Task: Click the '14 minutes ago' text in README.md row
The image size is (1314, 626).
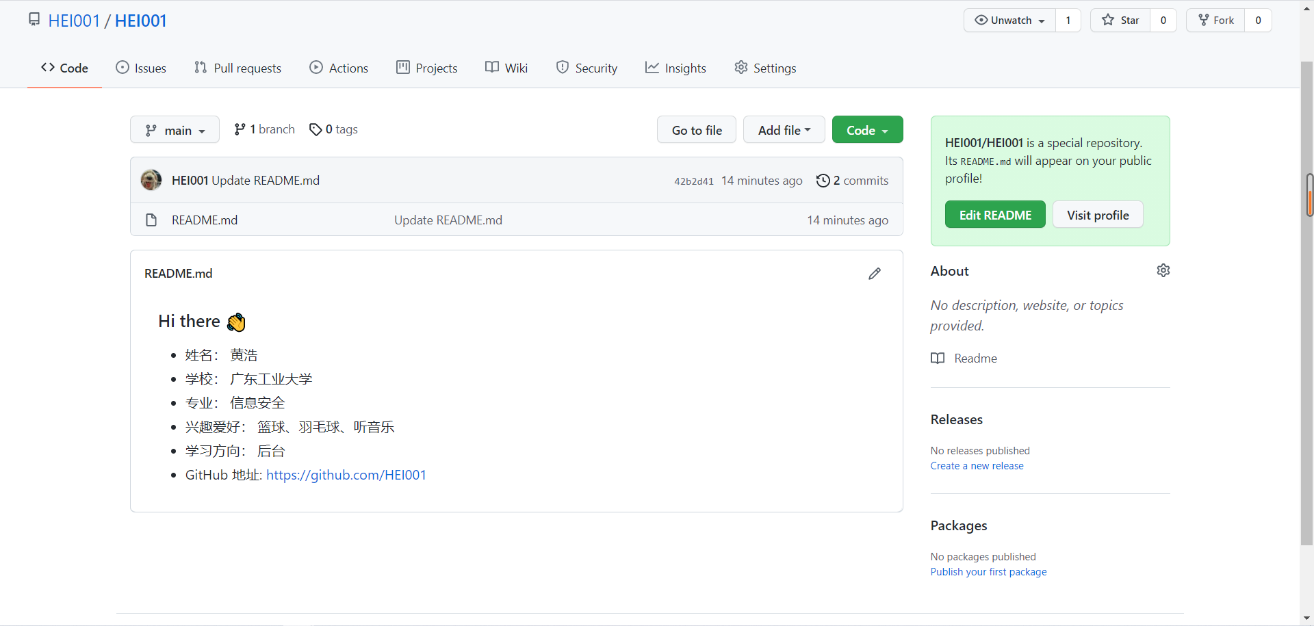Action: [847, 220]
